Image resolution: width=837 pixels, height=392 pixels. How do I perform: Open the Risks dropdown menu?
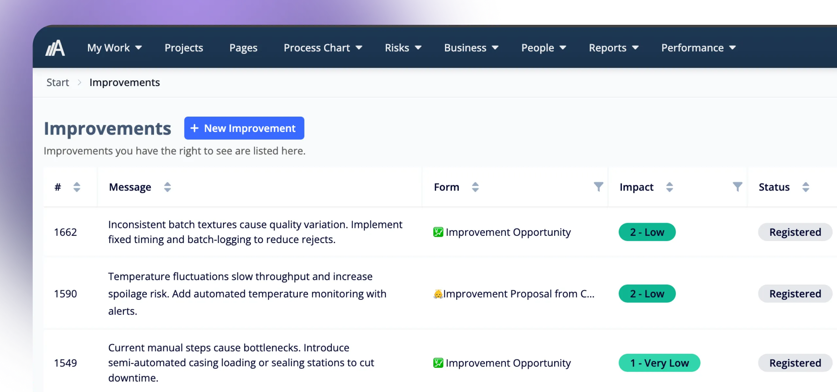[x=403, y=48]
